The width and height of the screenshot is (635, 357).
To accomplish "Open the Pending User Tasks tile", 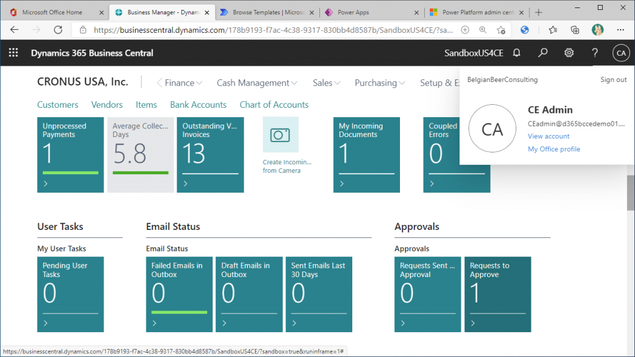I will pyautogui.click(x=71, y=294).
